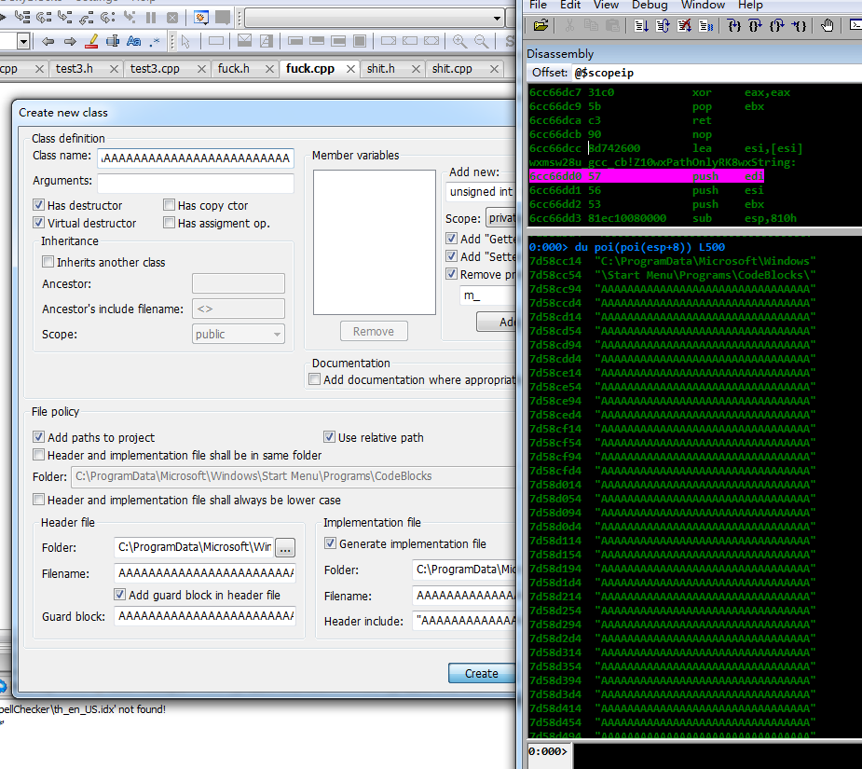This screenshot has height=769, width=862.
Task: Toggle the regex .* search icon
Action: [x=155, y=41]
